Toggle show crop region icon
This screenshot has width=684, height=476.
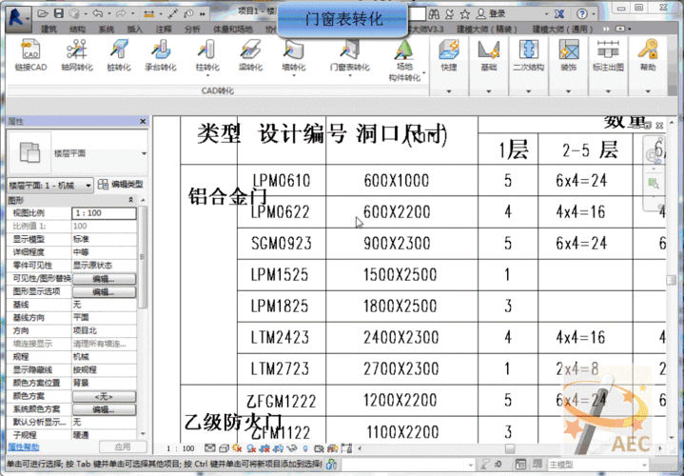pos(279,448)
